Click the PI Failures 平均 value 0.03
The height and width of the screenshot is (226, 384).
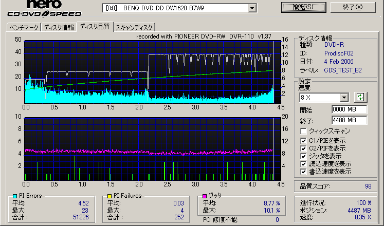(178, 203)
